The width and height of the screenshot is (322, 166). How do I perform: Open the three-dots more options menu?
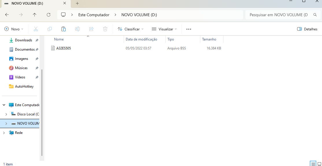(x=189, y=29)
